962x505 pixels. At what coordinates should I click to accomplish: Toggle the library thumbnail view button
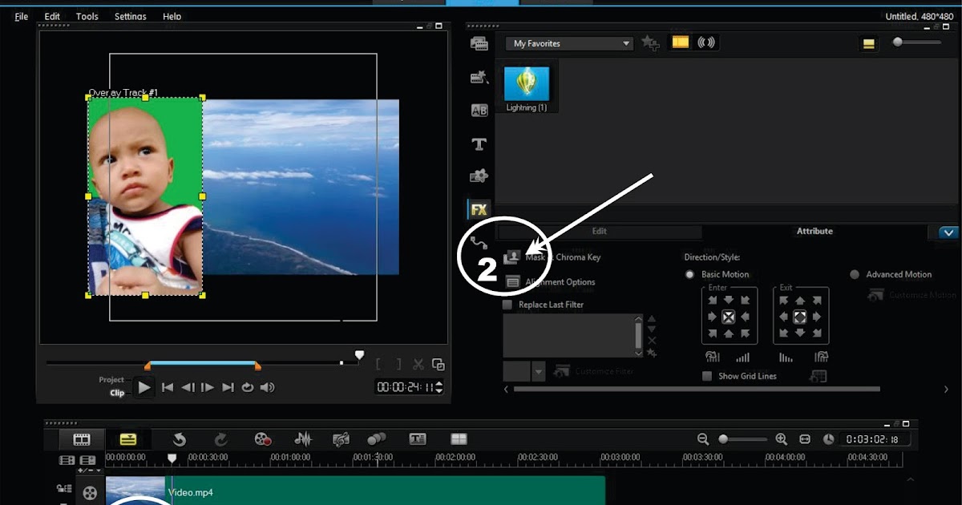(869, 44)
